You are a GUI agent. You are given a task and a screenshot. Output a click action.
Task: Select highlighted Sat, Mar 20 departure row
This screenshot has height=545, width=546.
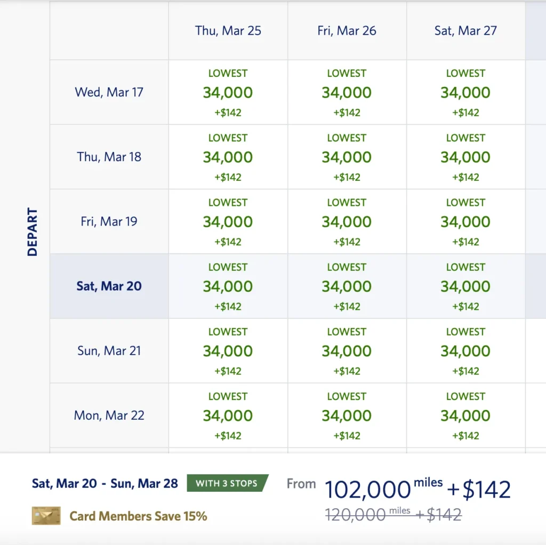point(109,286)
